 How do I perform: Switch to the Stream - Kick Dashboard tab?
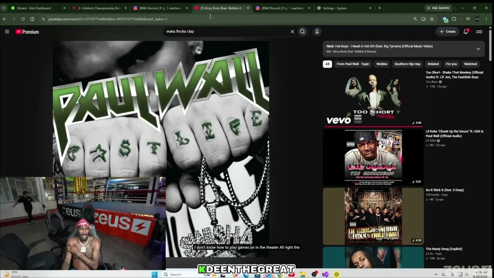pos(37,8)
